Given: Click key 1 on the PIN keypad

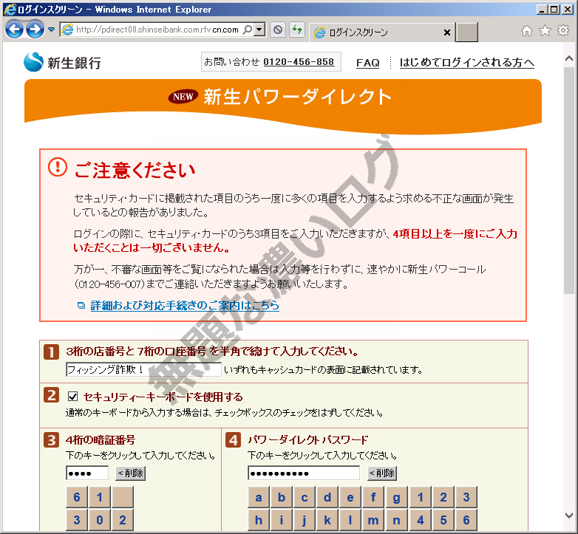Looking at the screenshot, I should [x=100, y=497].
